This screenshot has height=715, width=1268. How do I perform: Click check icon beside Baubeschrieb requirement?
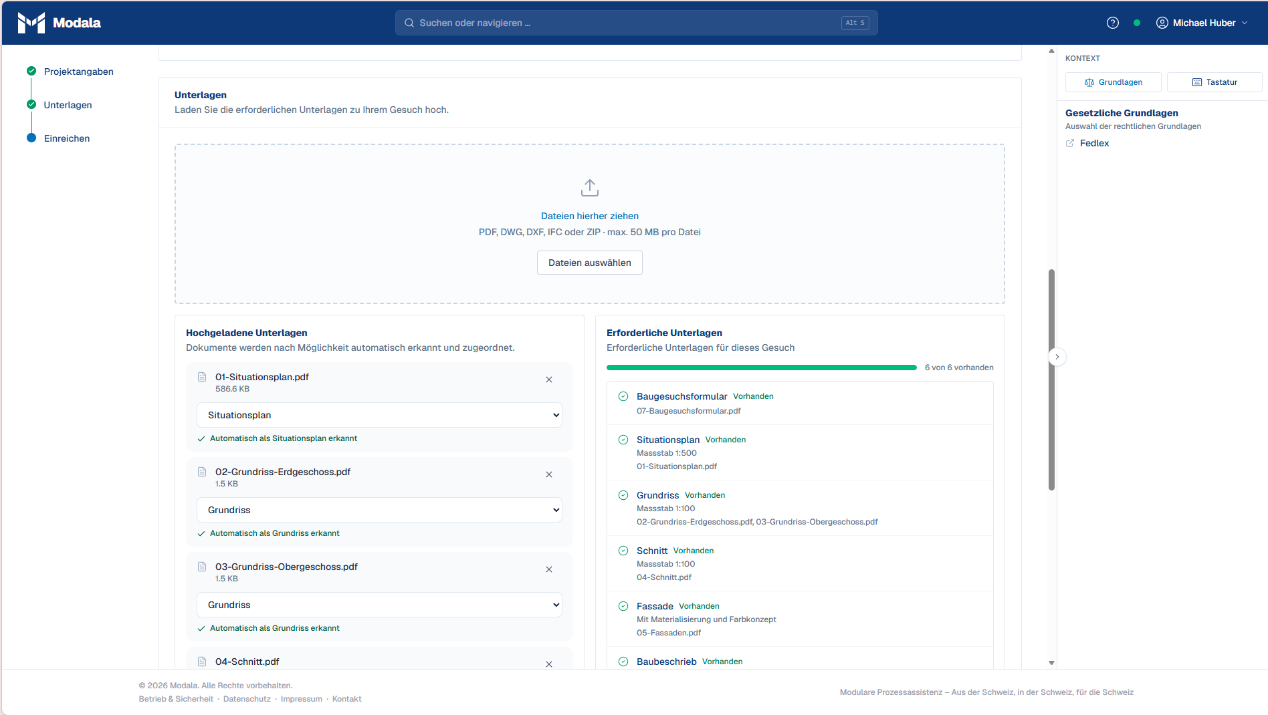coord(623,662)
